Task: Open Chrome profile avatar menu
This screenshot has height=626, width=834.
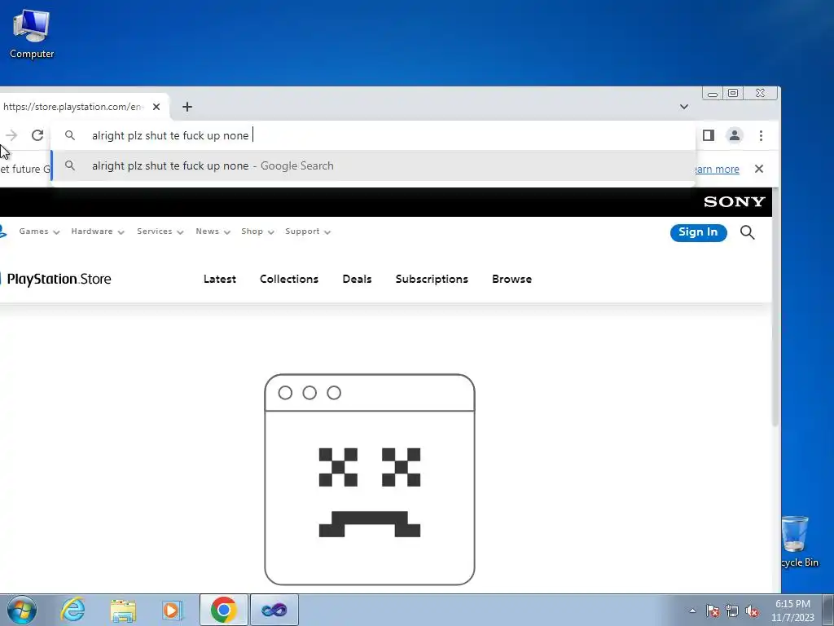Action: (735, 135)
